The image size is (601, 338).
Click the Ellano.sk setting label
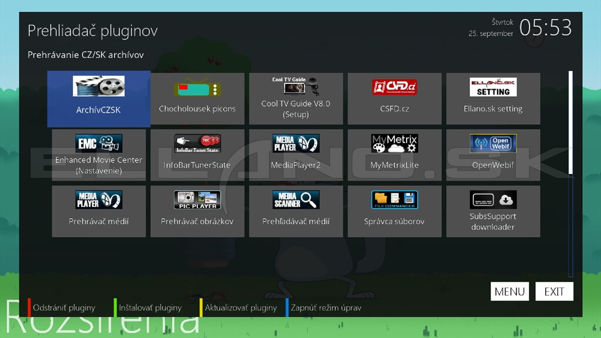(493, 109)
